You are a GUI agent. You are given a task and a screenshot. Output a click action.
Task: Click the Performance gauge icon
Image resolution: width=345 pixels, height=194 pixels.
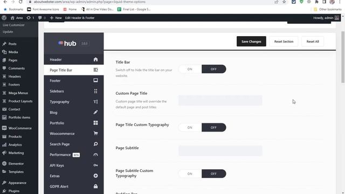pos(95,155)
